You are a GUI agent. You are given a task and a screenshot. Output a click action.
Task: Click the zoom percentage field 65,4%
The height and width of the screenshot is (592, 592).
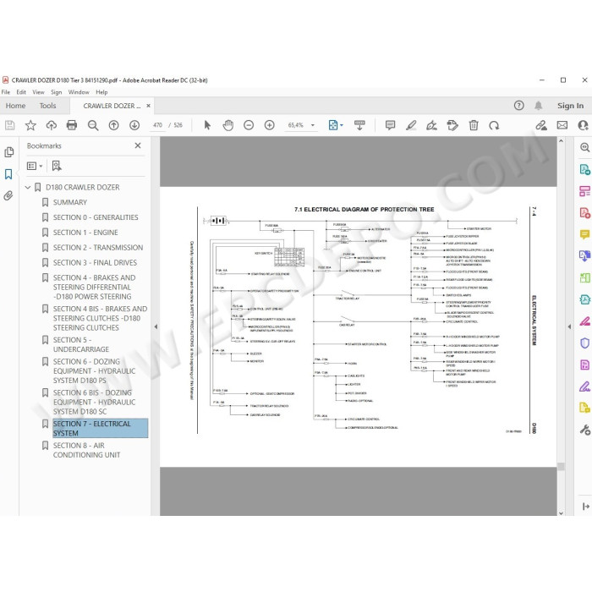296,125
